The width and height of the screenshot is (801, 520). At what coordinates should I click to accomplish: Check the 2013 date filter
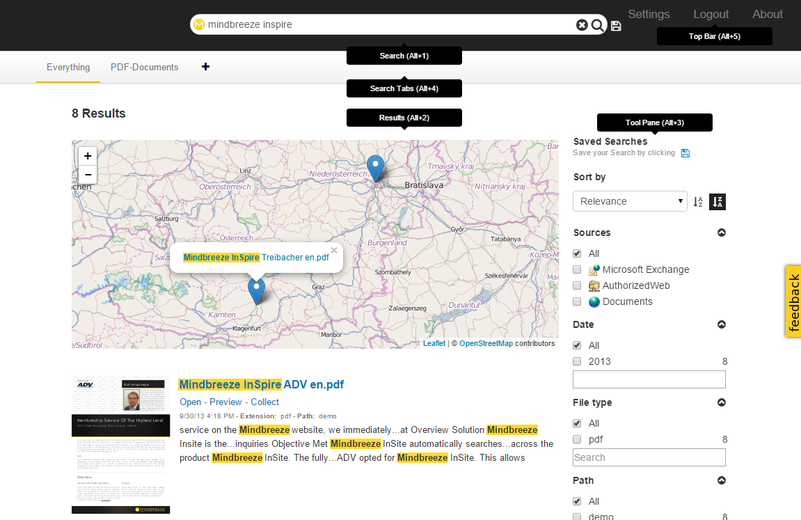(x=577, y=361)
